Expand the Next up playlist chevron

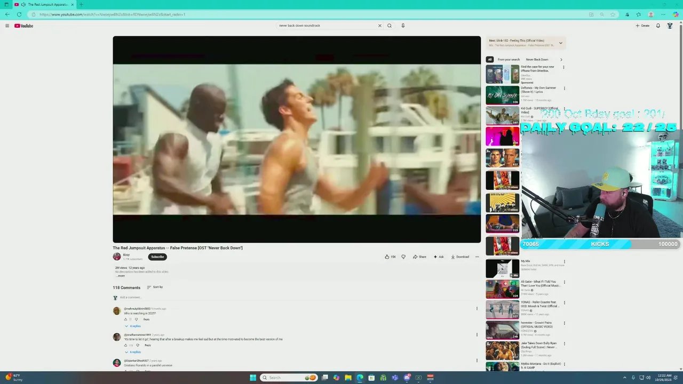pos(560,43)
